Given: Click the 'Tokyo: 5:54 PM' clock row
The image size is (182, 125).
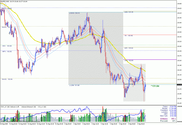Looking at the screenshot, I should 169,107.
